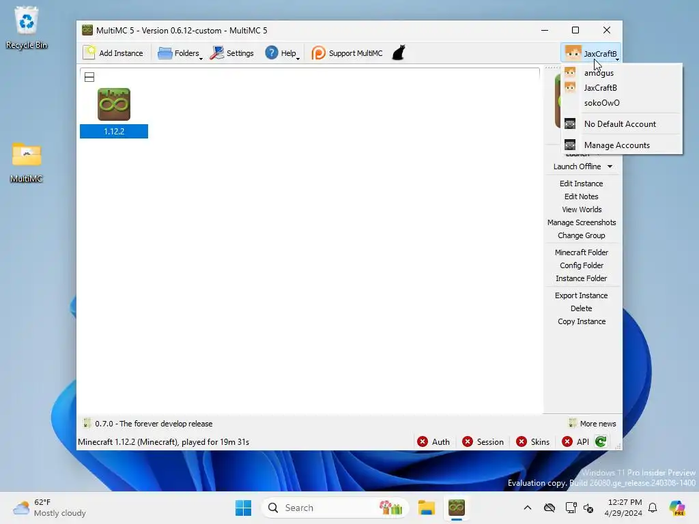Click the API status error icon

click(x=567, y=441)
